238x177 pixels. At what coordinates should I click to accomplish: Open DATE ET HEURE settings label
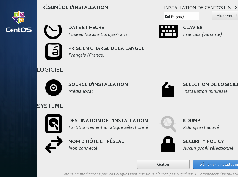(86, 28)
